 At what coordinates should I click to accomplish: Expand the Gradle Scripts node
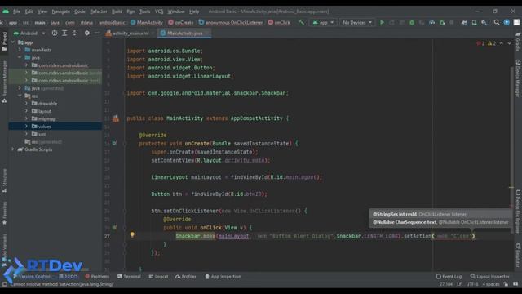[x=13, y=149]
